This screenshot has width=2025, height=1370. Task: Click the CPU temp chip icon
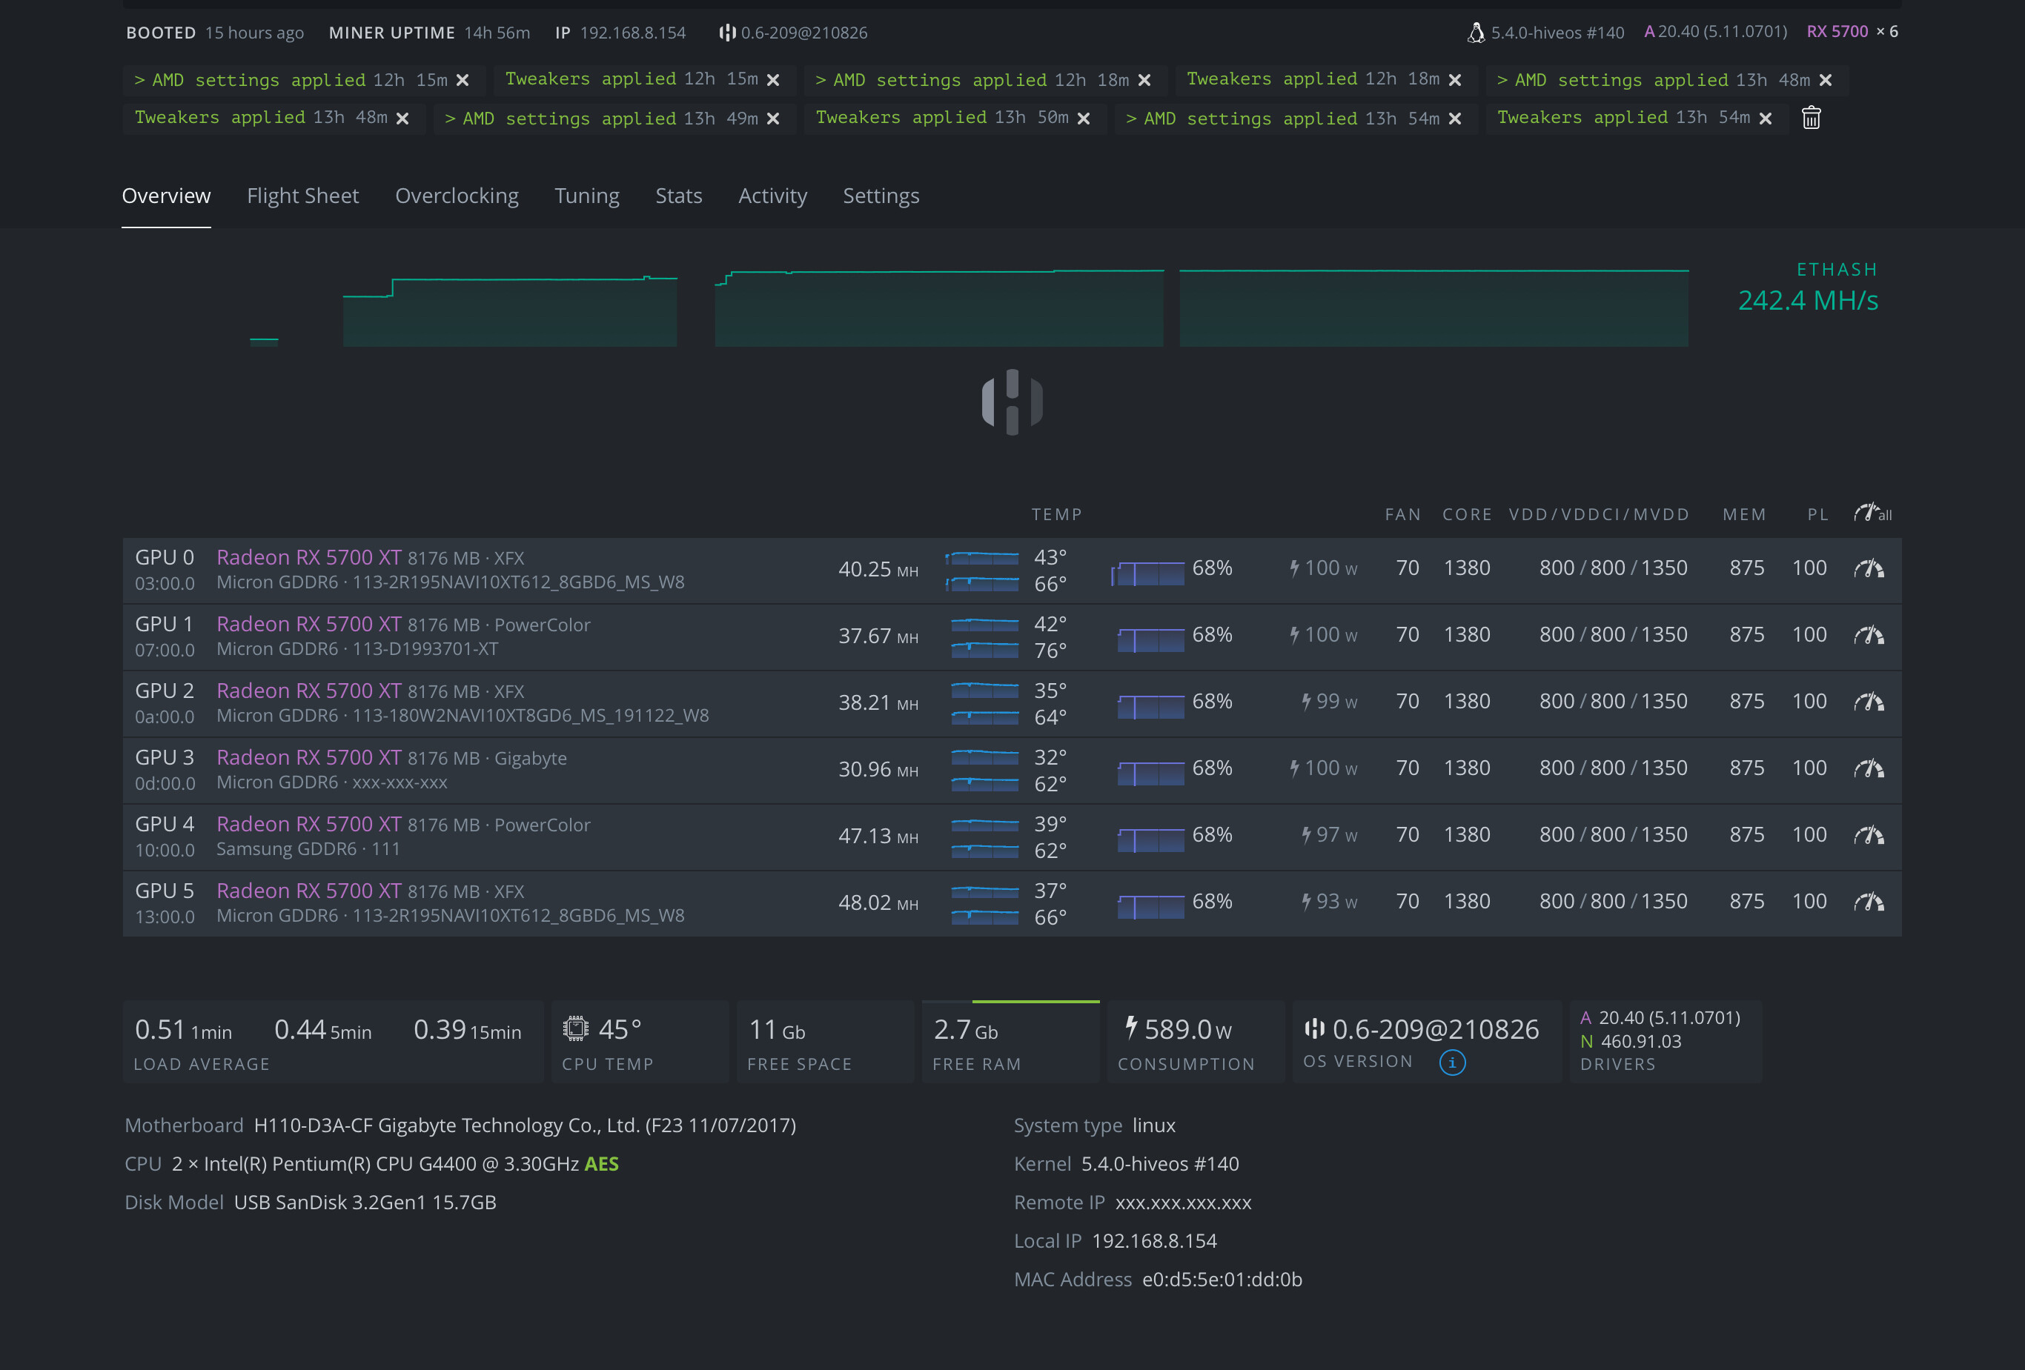[x=575, y=1028]
